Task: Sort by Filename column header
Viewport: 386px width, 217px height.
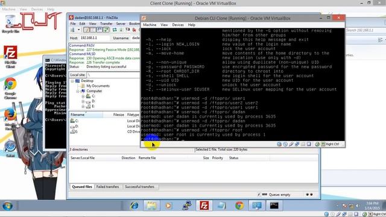Action: coord(86,115)
